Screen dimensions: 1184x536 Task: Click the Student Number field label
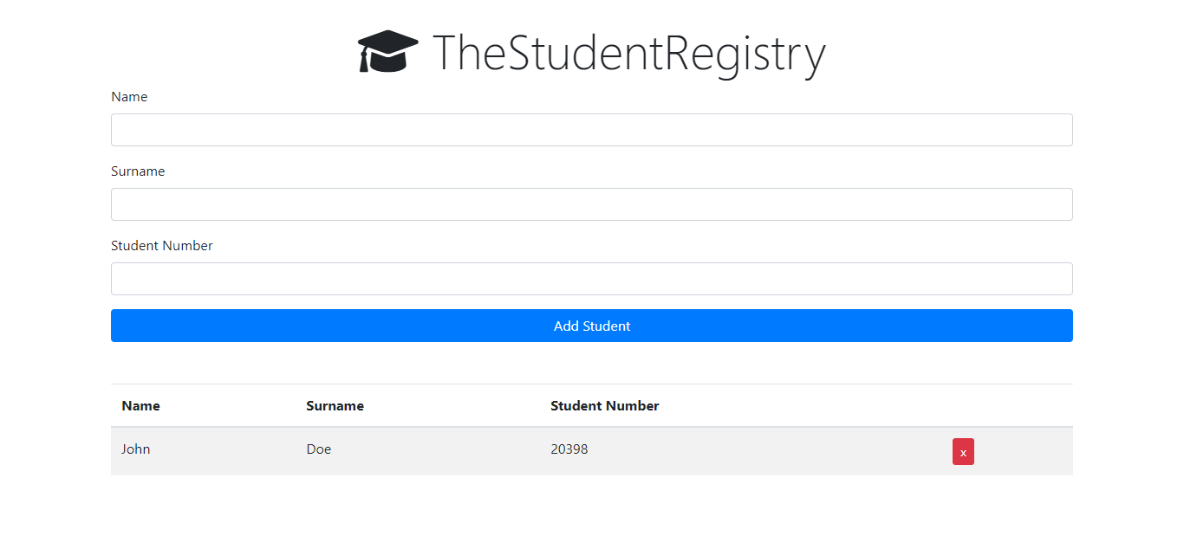point(162,246)
